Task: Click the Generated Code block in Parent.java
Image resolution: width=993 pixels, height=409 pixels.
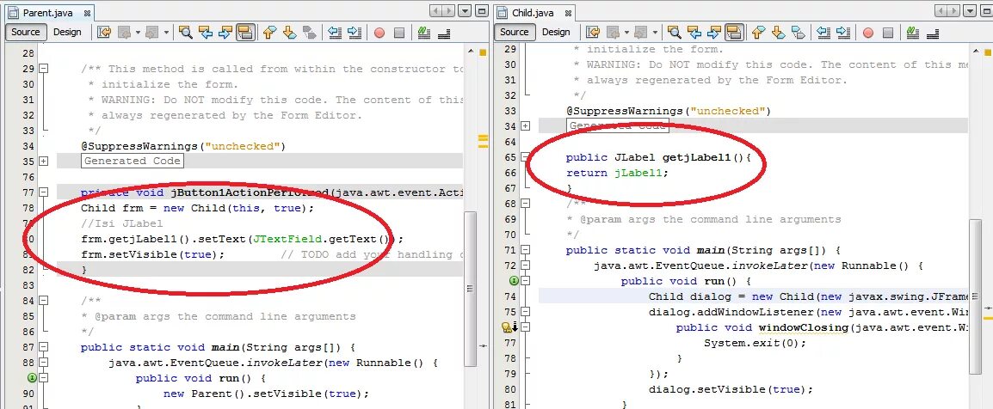Action: (x=133, y=161)
